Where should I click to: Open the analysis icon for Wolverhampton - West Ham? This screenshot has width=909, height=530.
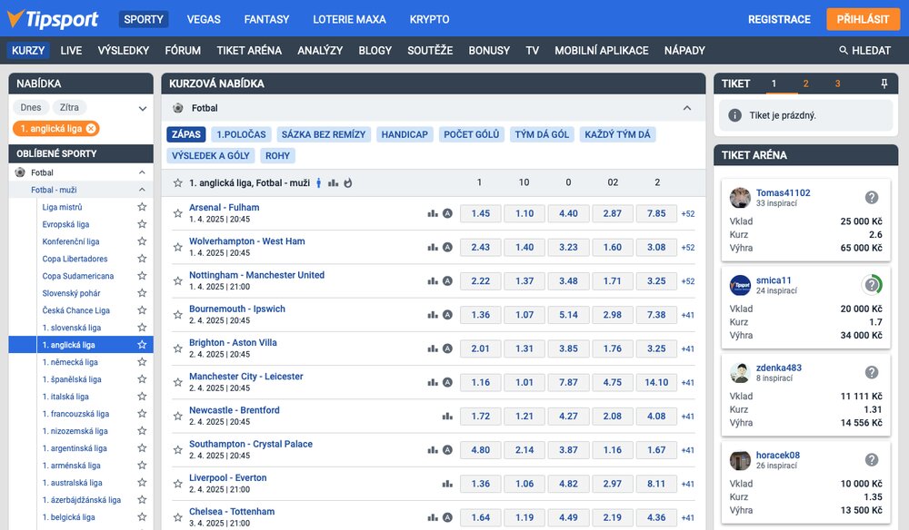[447, 247]
